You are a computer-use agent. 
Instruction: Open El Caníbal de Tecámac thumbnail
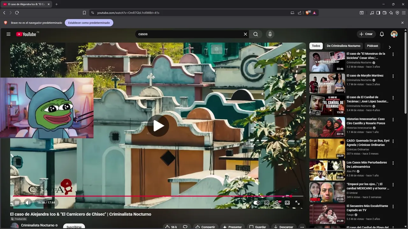point(327,105)
